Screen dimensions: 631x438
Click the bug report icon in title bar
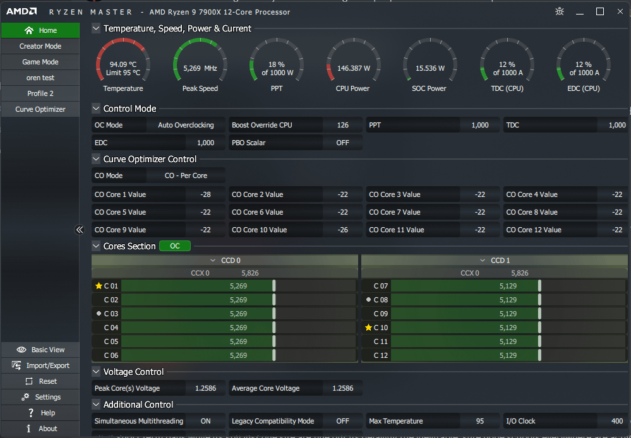point(560,11)
